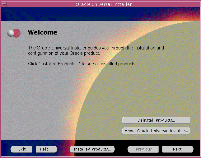Click the Oracle Universal Installer title bar
201x158 pixels.
103,4
